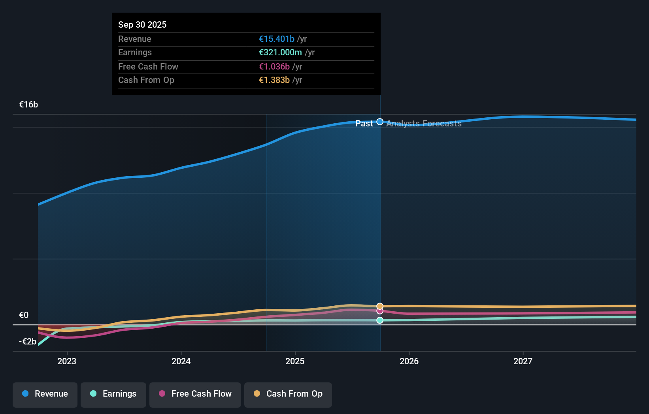This screenshot has height=414, width=649.
Task: Click the teal Earnings legend dot
Action: click(92, 394)
